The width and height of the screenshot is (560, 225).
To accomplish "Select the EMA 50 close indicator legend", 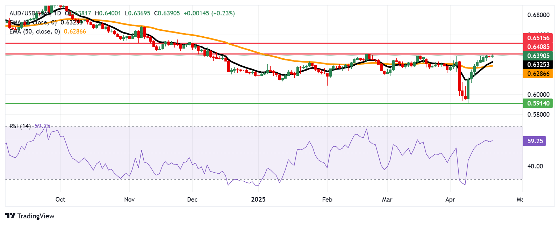I will pyautogui.click(x=34, y=31).
